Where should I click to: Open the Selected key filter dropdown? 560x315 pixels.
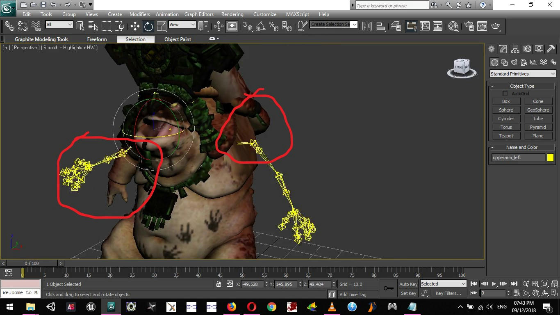(444, 284)
